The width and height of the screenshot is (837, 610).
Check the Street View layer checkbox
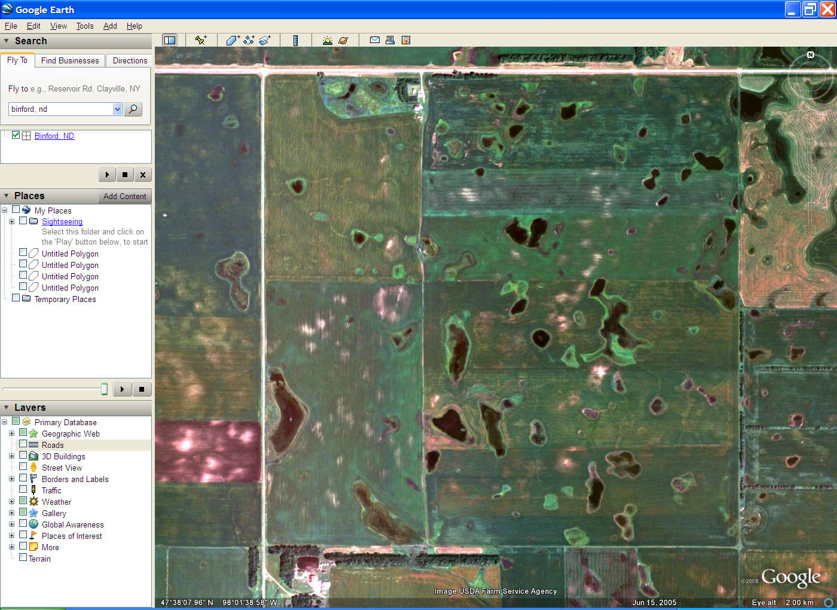click(x=23, y=467)
